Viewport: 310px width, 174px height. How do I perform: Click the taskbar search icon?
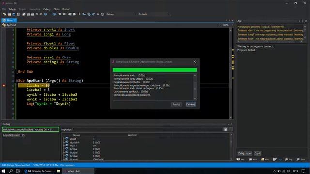point(11,171)
